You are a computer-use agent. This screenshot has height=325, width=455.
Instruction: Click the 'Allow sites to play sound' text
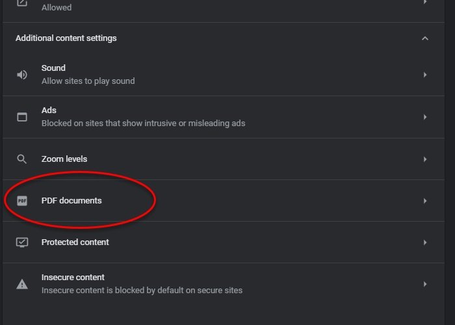88,81
